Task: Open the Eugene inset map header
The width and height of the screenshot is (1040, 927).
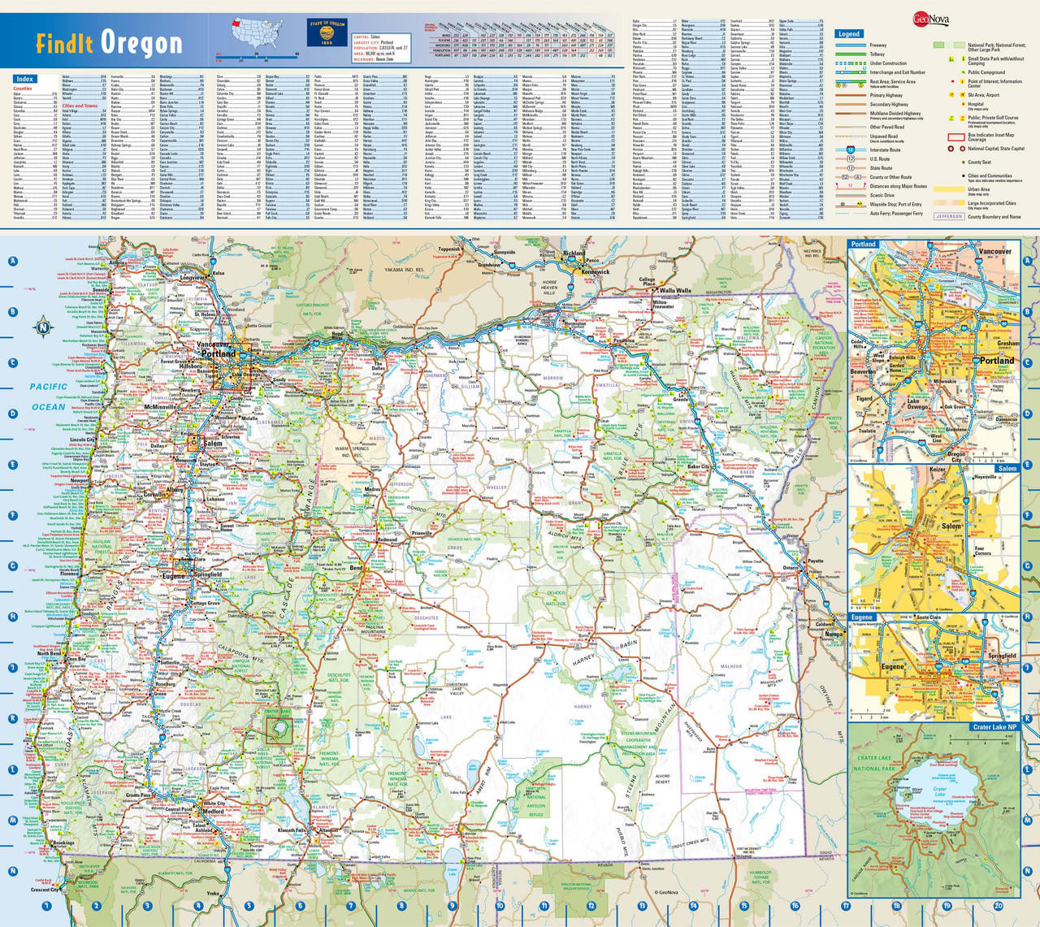Action: 861,617
